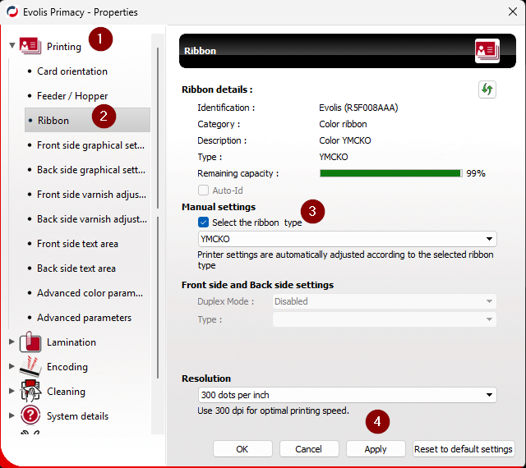
Task: Open Advanced parameters item
Action: click(x=84, y=318)
